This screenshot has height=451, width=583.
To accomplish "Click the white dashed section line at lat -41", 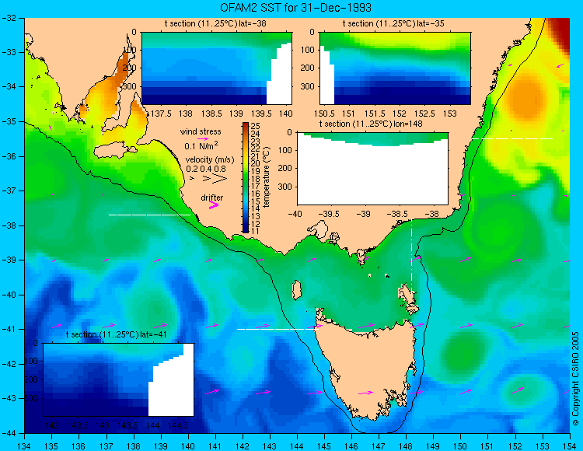I will 278,329.
